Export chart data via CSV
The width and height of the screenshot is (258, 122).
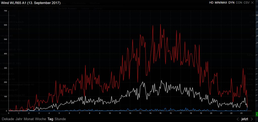246,3
